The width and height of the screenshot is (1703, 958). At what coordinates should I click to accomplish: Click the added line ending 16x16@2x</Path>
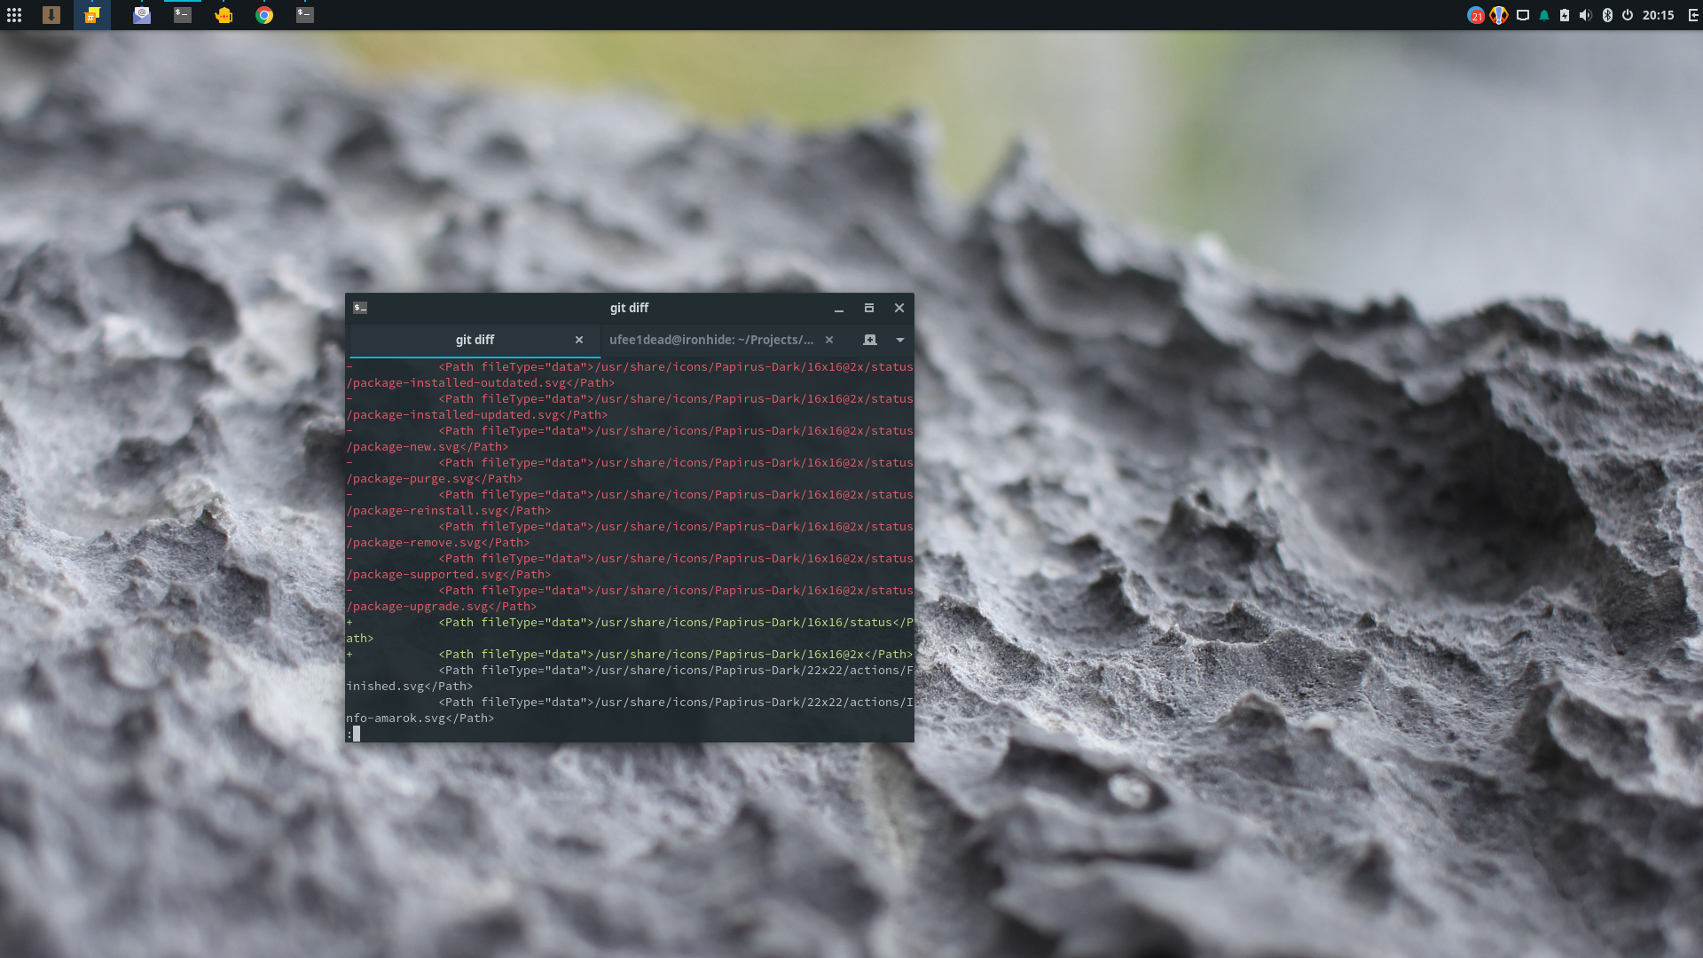point(630,655)
